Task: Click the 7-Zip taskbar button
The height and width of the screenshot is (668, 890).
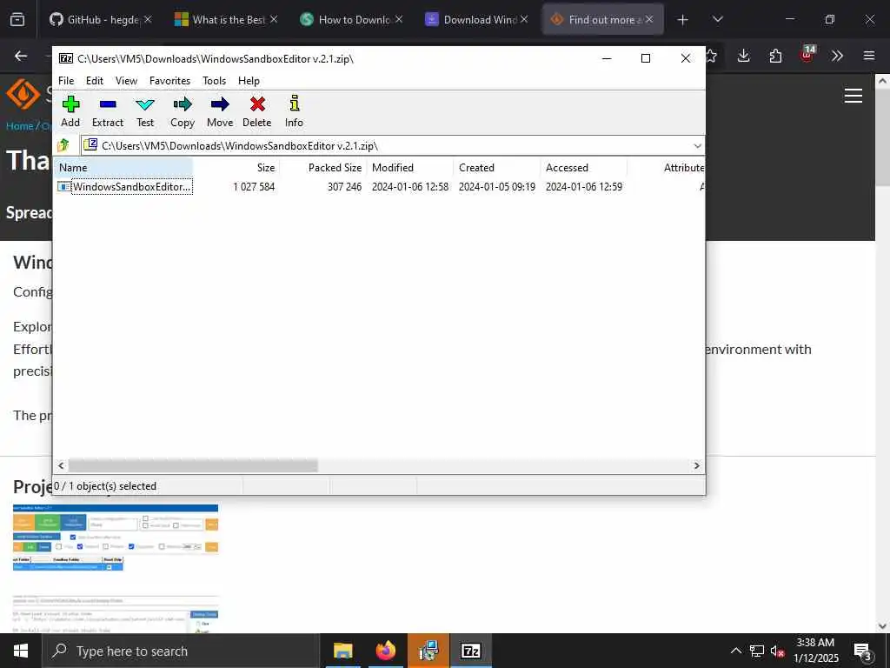Action: point(471,651)
